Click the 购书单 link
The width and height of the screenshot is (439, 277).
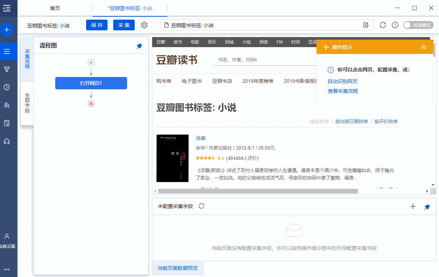click(164, 81)
